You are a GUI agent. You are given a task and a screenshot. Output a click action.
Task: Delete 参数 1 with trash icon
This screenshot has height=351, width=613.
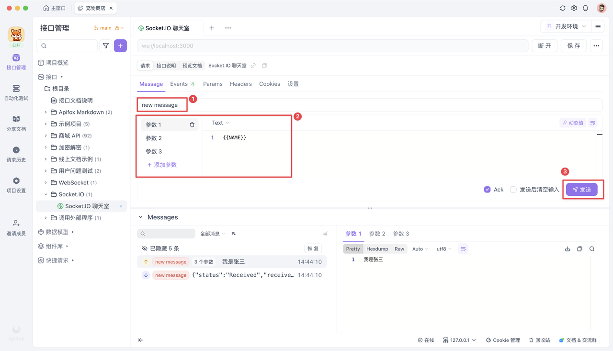click(x=192, y=125)
